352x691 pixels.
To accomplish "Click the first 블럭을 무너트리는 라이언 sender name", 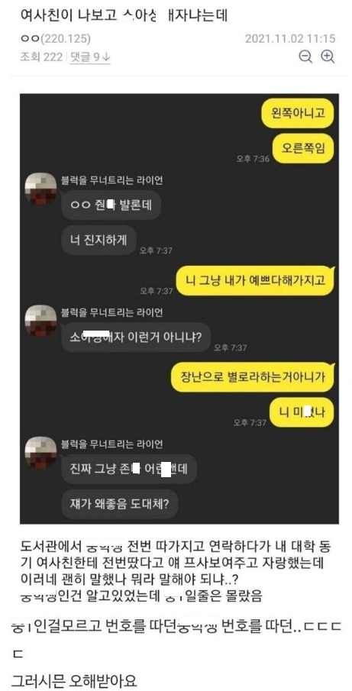I will (x=112, y=179).
